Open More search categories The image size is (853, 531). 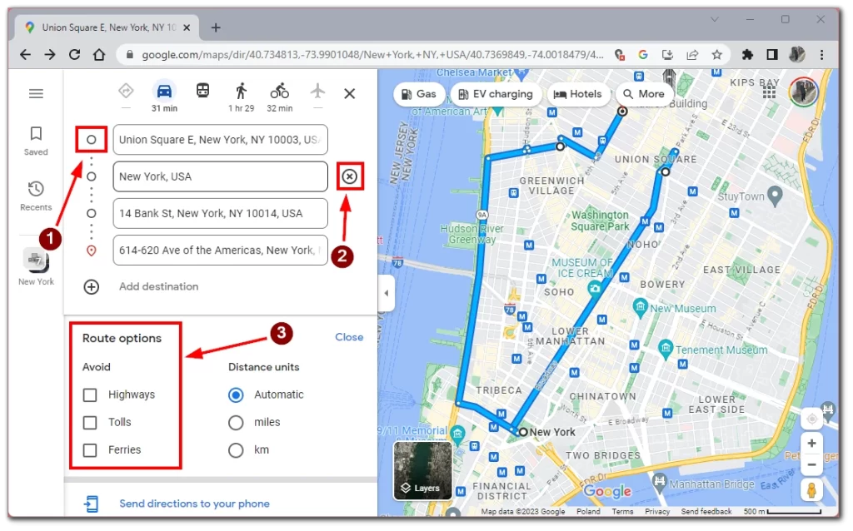(644, 94)
